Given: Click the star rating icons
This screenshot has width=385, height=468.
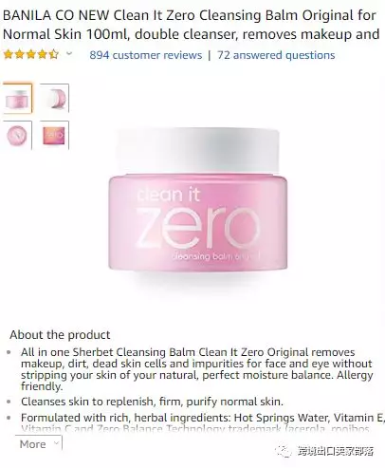Looking at the screenshot, I should tap(31, 54).
